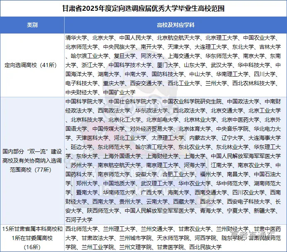The height and width of the screenshot is (252, 287).
Task: Click 国防科技大学 in the list
Action: point(168,74)
